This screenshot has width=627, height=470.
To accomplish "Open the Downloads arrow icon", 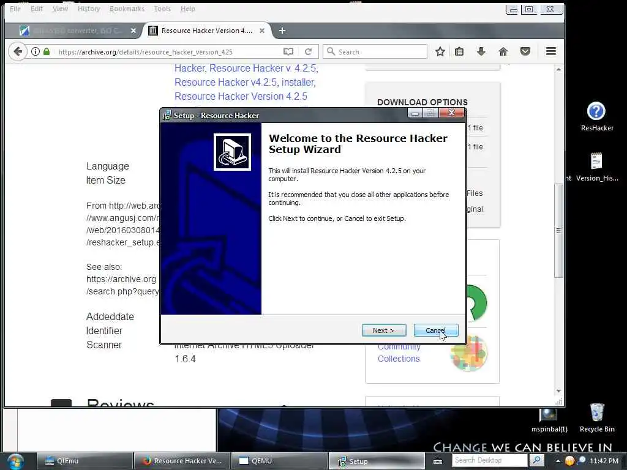I will coord(481,51).
